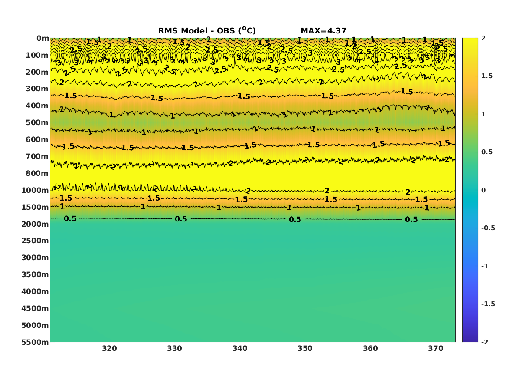Screen dimensions: 506x380
Task: Click the x-axis tick label '350'
Action: click(x=305, y=348)
